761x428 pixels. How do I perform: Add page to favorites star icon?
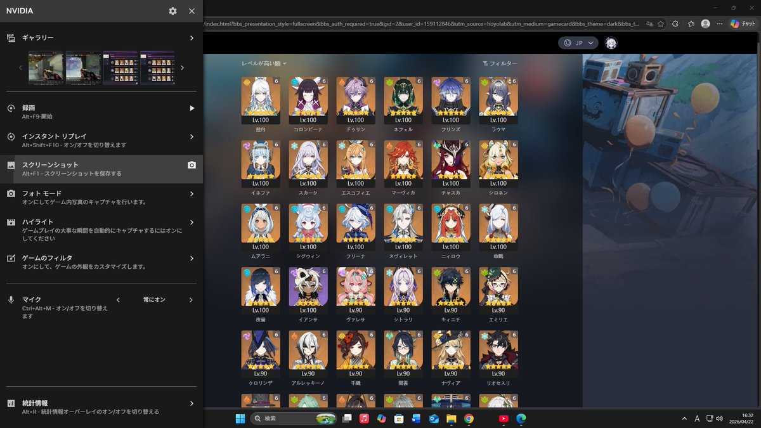(661, 23)
